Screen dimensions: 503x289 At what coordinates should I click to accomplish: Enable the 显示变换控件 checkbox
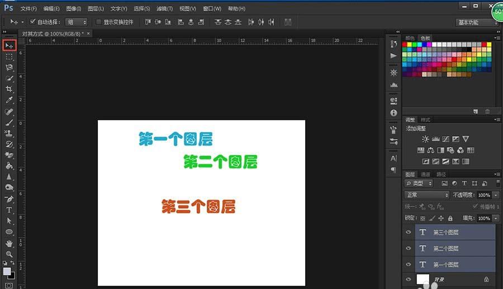point(99,22)
